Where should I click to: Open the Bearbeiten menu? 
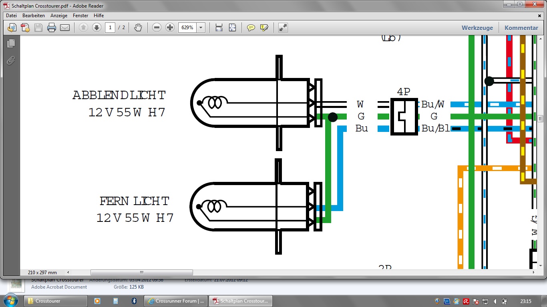[x=34, y=16]
